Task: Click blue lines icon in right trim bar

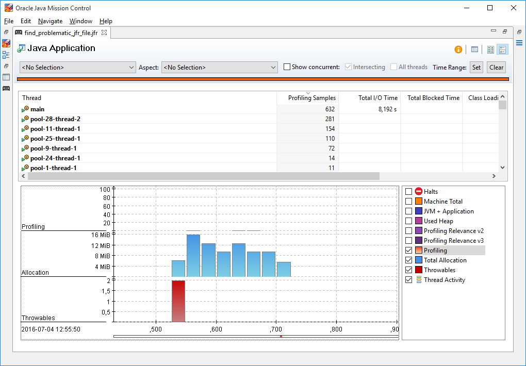Action: coord(519,43)
